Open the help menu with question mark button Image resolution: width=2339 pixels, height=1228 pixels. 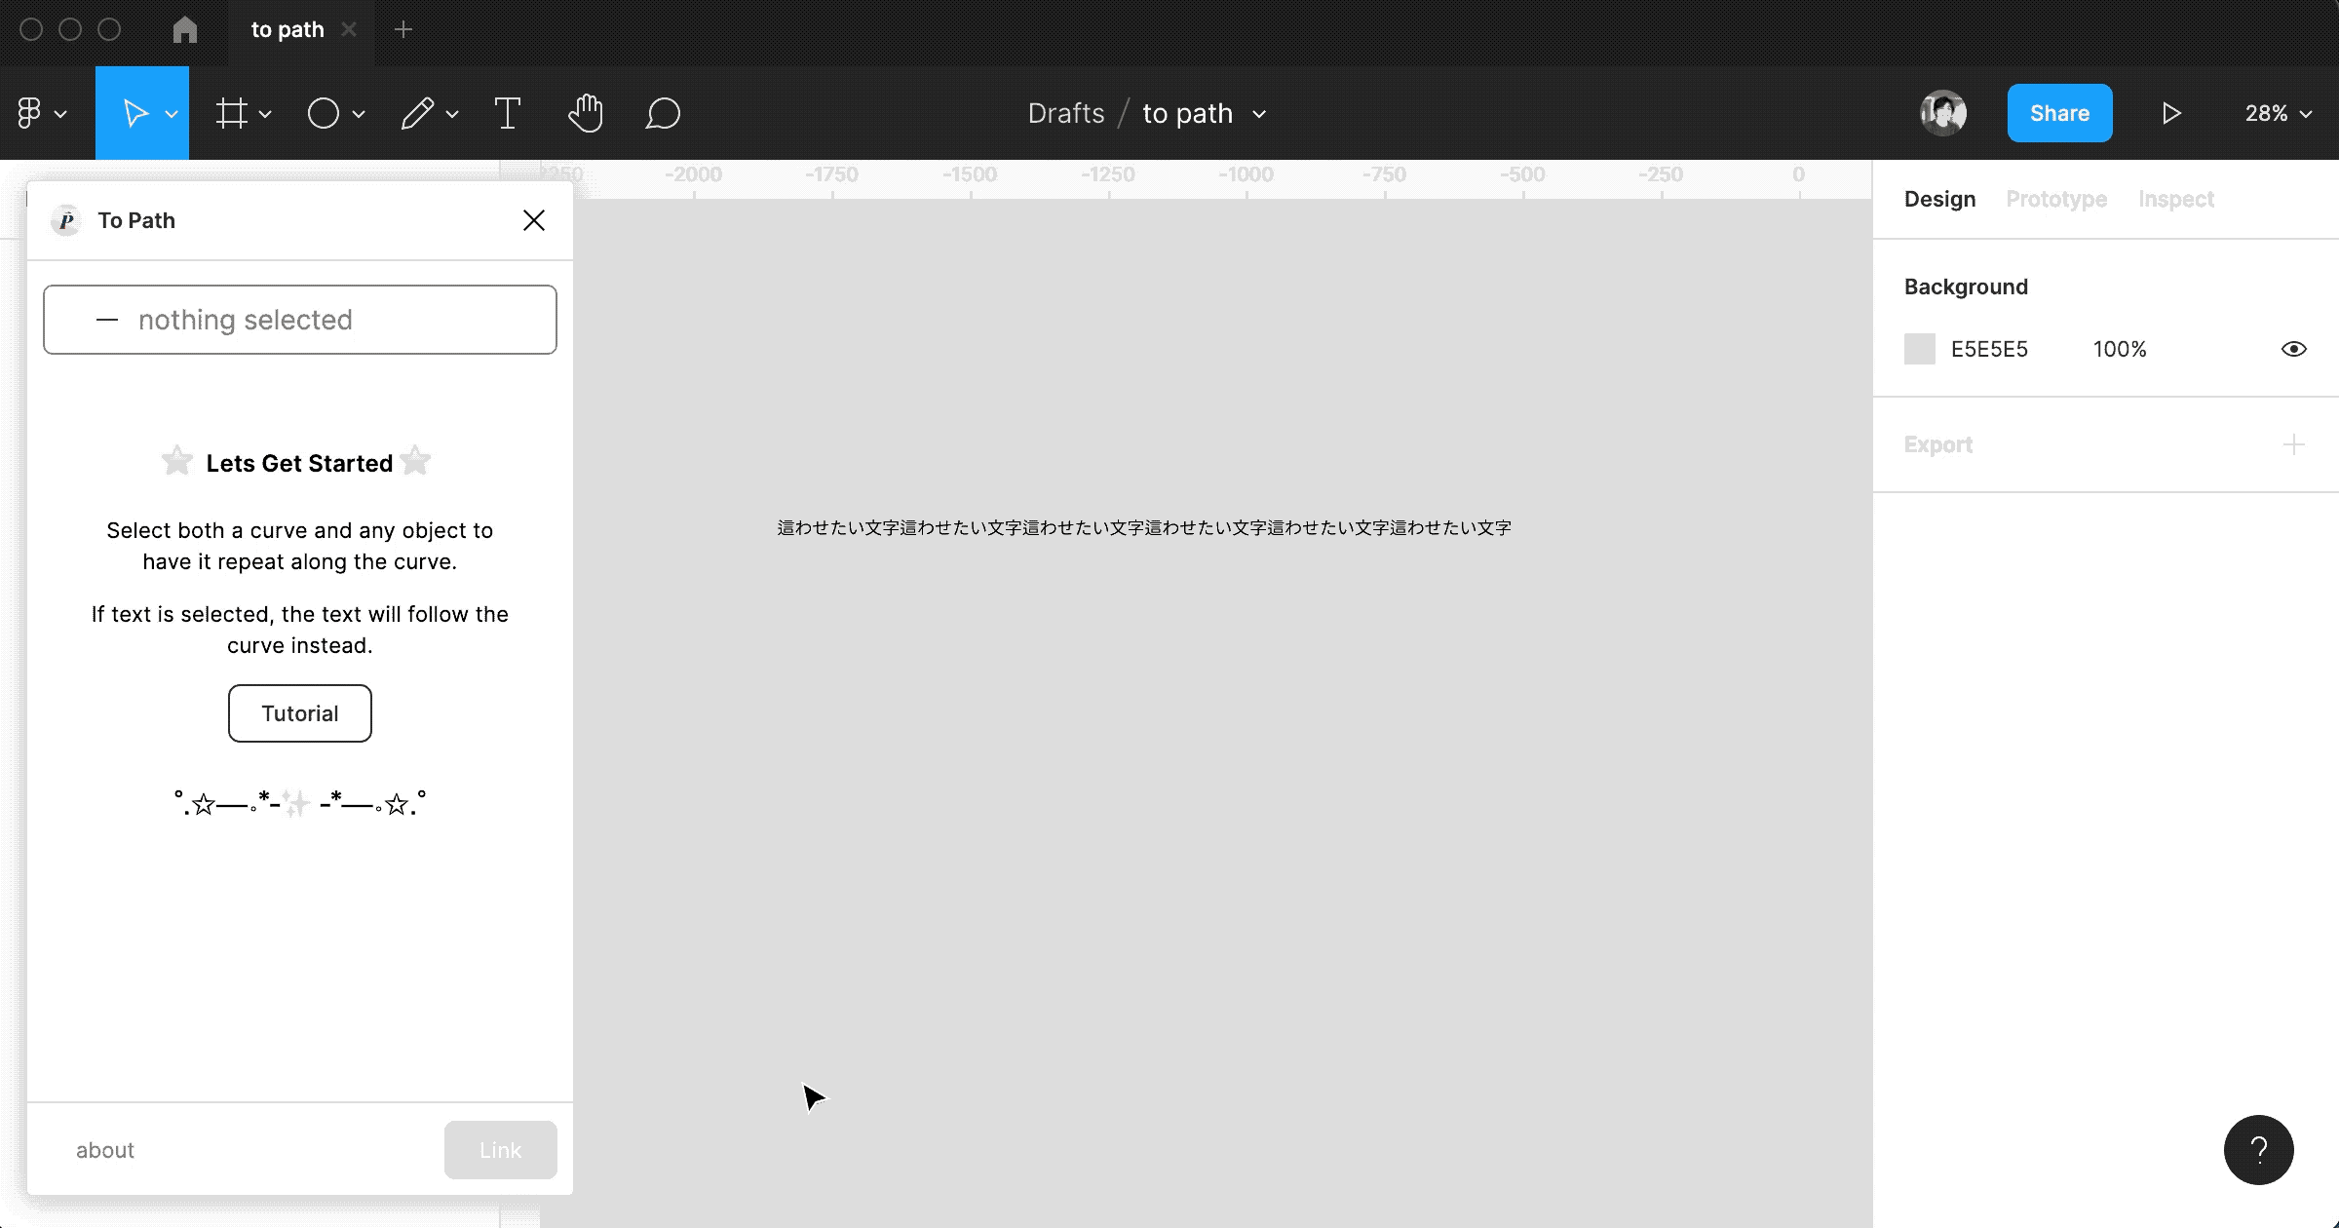click(2259, 1150)
